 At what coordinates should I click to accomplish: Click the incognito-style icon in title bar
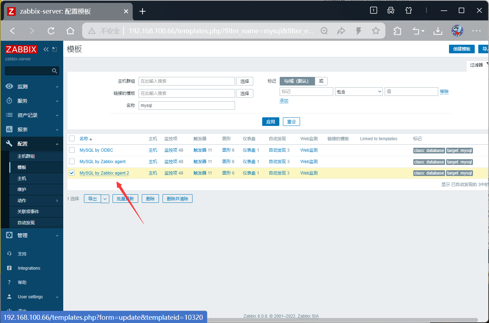pos(391,10)
